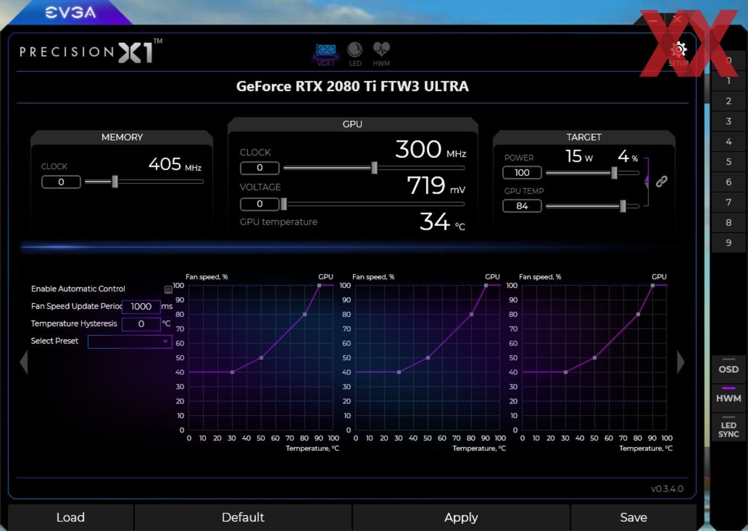Click the Apply button
This screenshot has height=531, width=748.
(x=461, y=517)
